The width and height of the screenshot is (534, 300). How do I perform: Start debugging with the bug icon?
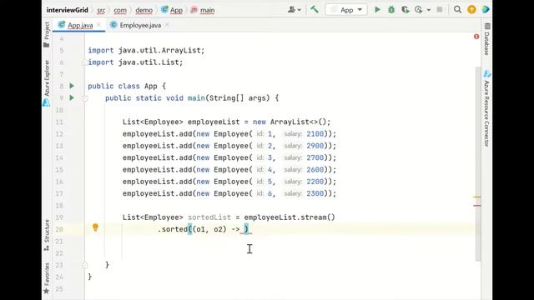pos(391,9)
